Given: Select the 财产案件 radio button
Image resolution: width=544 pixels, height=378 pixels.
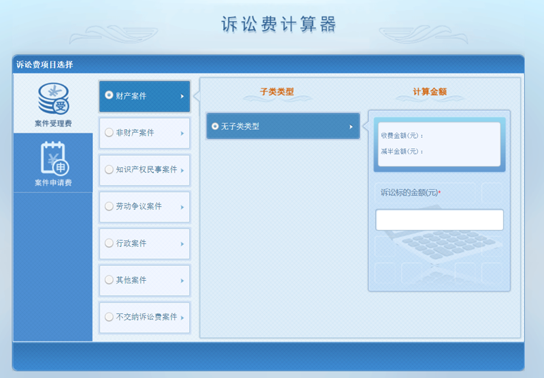Looking at the screenshot, I should [109, 96].
